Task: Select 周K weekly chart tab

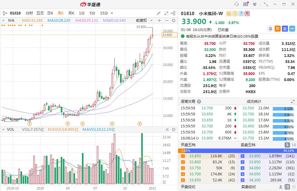Action: click(x=60, y=13)
